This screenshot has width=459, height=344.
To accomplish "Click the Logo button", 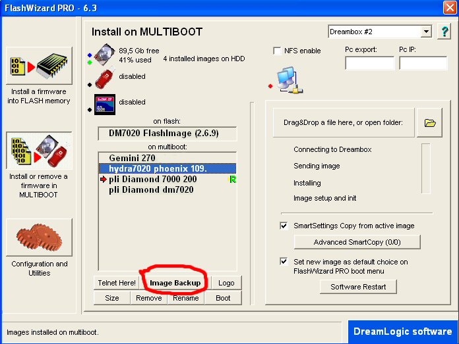I will tap(226, 283).
